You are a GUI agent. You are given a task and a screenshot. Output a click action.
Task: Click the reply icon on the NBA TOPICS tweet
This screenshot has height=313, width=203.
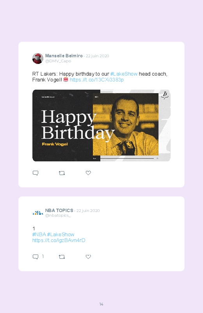(36, 257)
